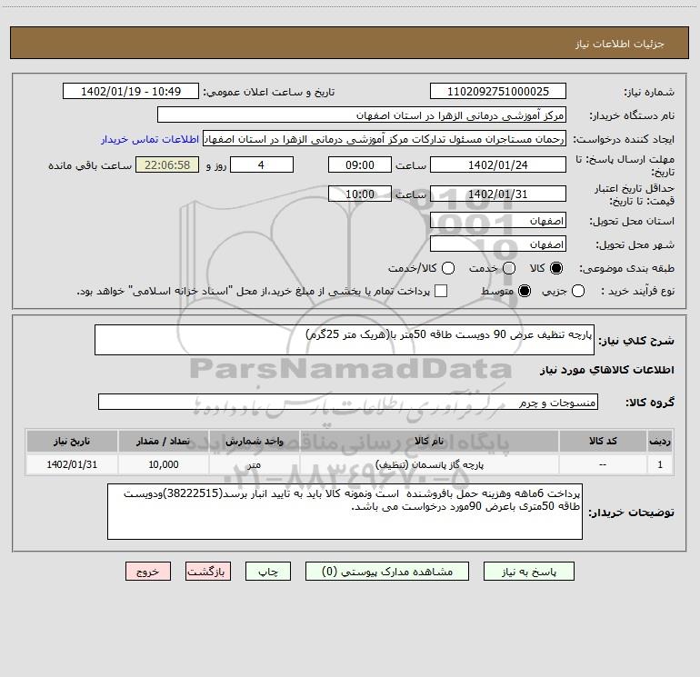The width and height of the screenshot is (700, 677).
Task: Click the need number field 1102092751000025
Action: (x=498, y=92)
